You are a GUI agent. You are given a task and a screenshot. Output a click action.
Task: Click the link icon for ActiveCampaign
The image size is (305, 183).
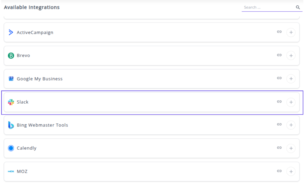(x=279, y=32)
